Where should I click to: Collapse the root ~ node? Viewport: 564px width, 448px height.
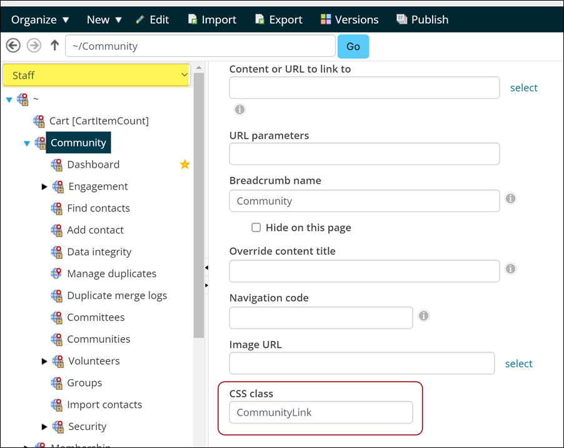coord(9,99)
